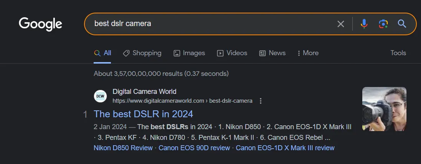Start voice search with microphone icon
Viewport: 421px width, 164px height.
pos(364,24)
